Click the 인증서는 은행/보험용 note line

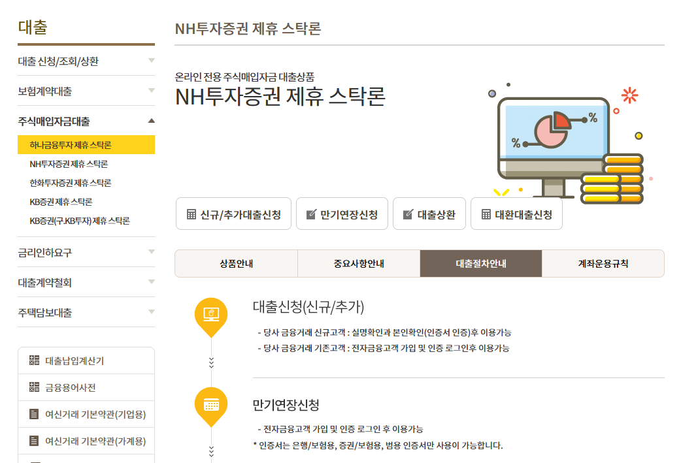(378, 445)
